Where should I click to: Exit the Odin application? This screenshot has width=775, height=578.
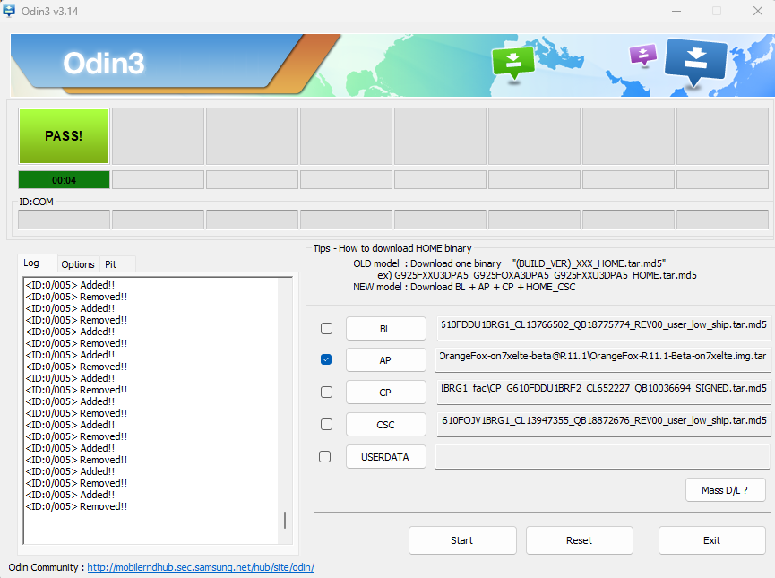pyautogui.click(x=711, y=540)
